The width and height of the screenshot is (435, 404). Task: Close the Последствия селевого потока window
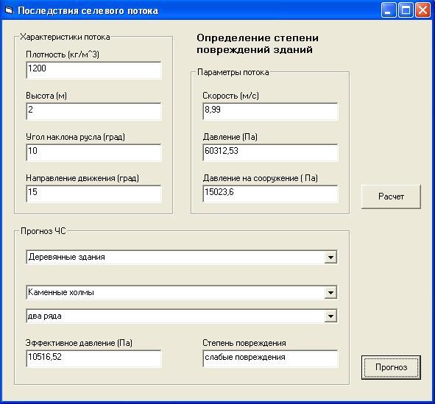(x=422, y=10)
